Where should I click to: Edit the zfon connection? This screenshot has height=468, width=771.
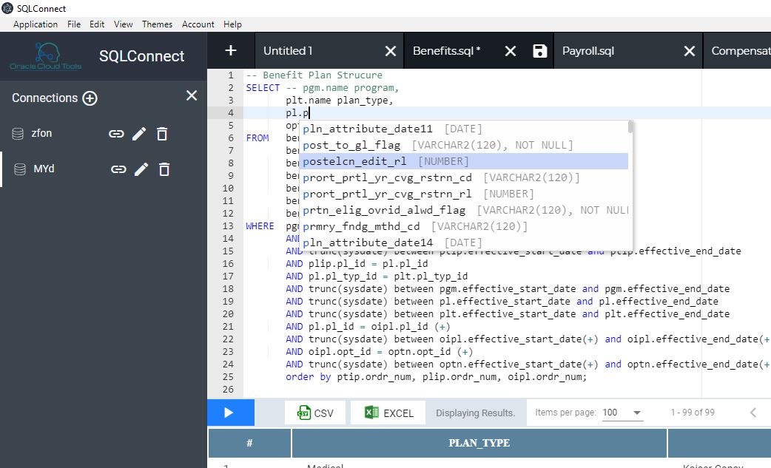[x=139, y=134]
